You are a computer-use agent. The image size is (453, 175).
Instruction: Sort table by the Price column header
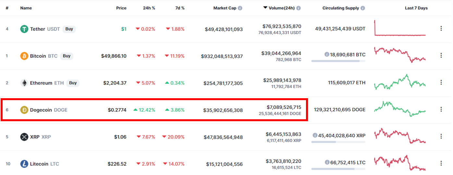coord(121,8)
